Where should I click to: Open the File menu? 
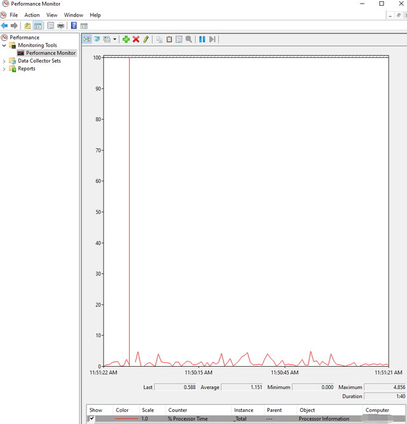13,15
